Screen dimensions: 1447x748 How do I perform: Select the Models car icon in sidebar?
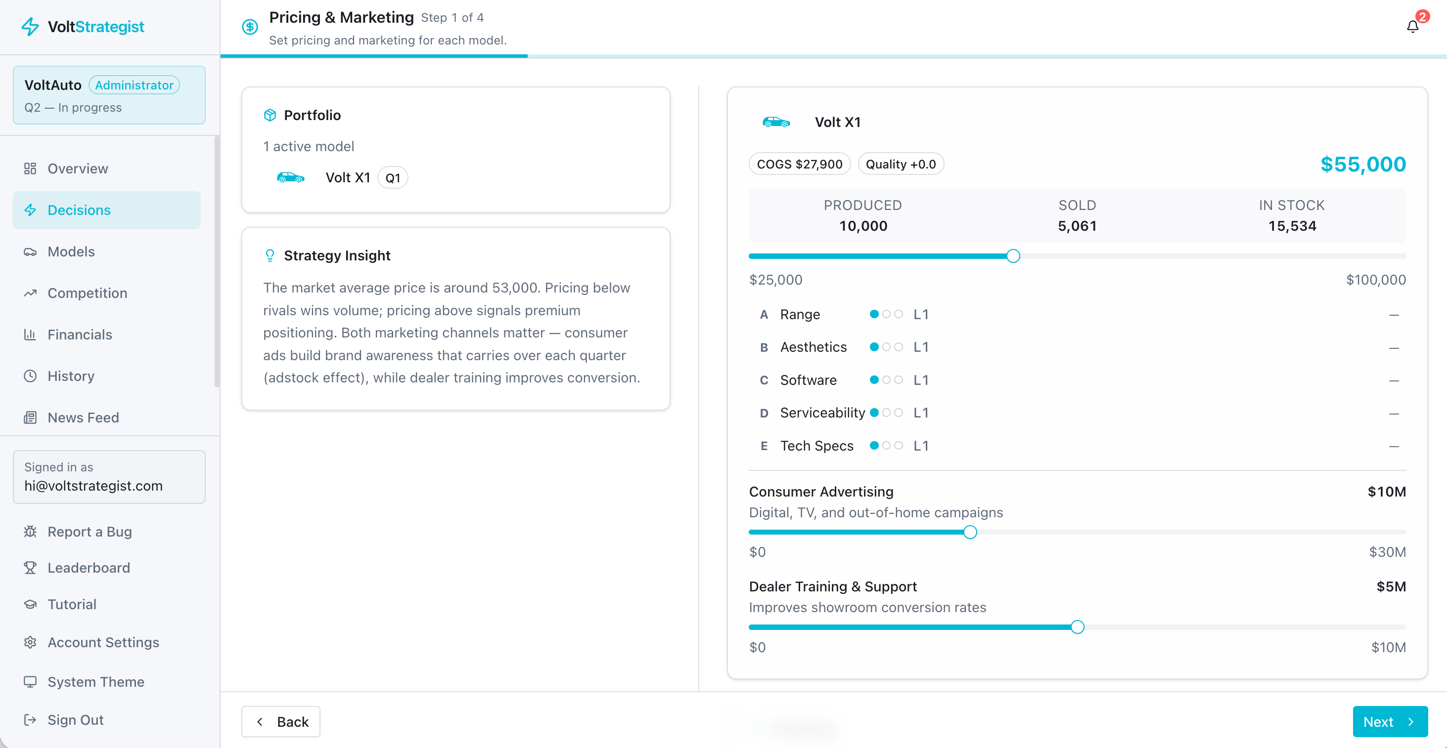30,251
